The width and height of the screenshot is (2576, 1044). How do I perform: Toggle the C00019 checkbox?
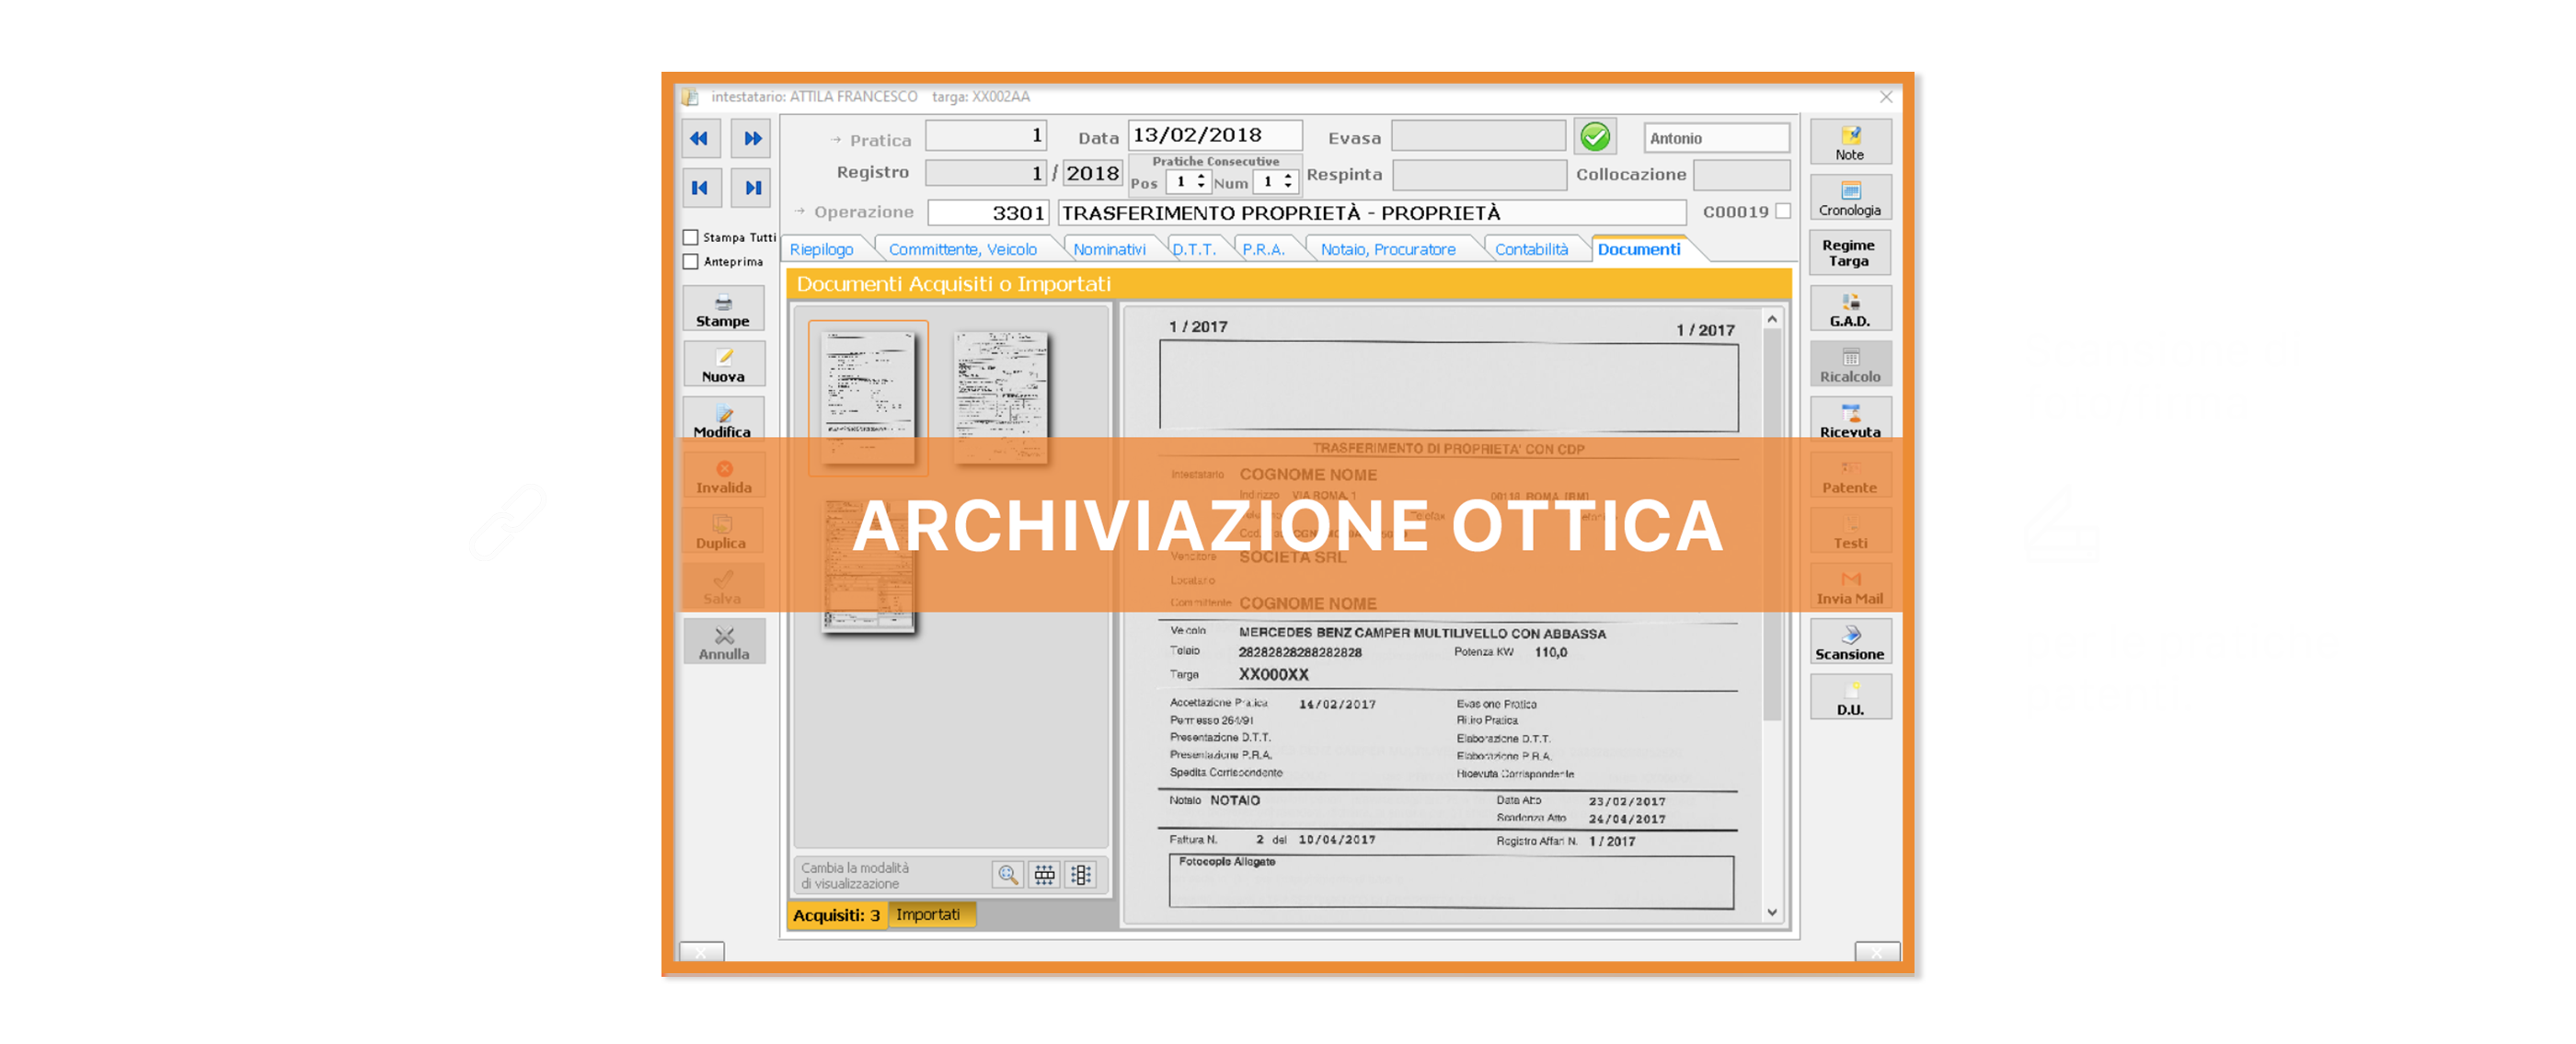[x=1783, y=211]
